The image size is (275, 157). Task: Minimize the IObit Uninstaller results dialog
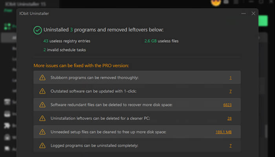(x=244, y=13)
